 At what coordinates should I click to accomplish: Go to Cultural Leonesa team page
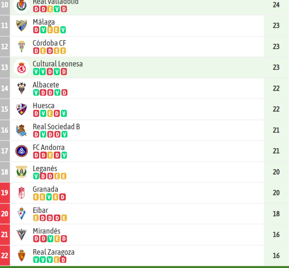(57, 64)
